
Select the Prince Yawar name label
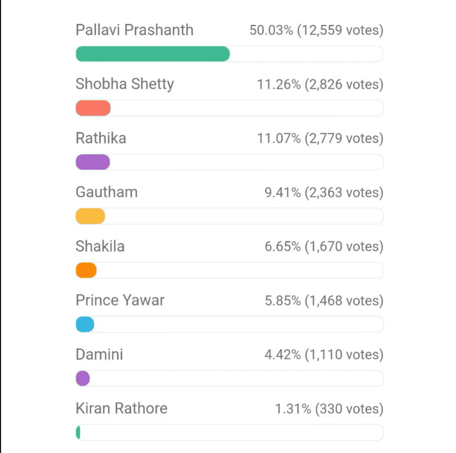pyautogui.click(x=120, y=301)
